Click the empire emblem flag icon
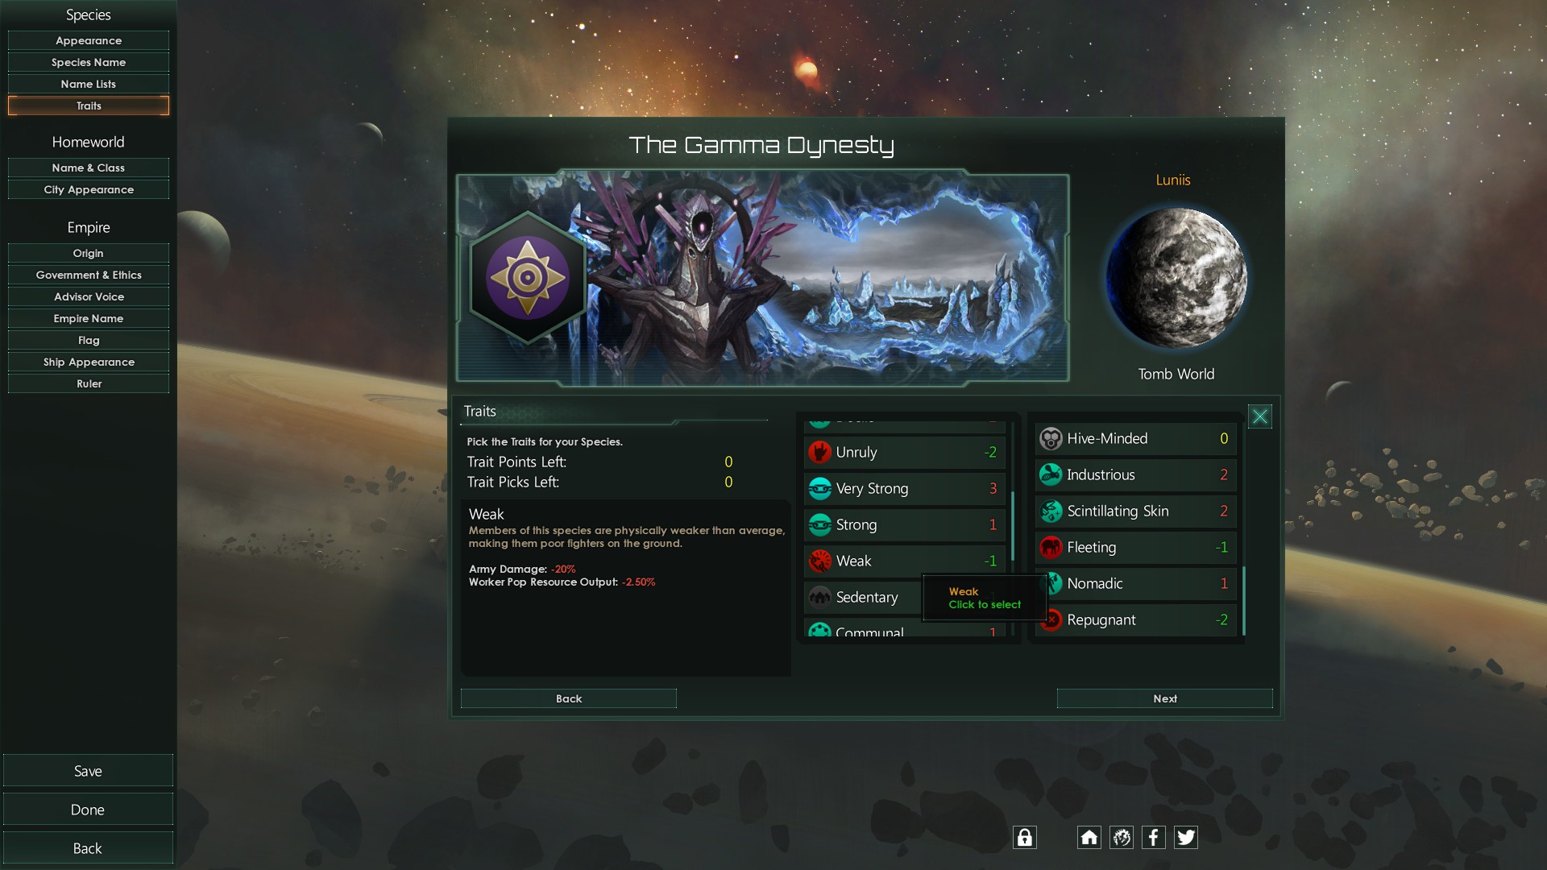 click(x=528, y=278)
